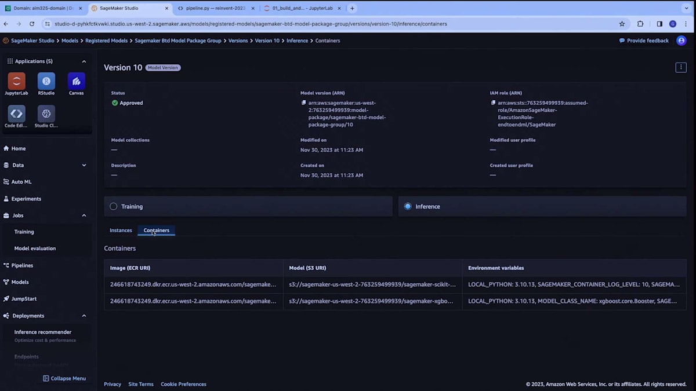
Task: Select the Containers tab
Action: click(x=157, y=231)
